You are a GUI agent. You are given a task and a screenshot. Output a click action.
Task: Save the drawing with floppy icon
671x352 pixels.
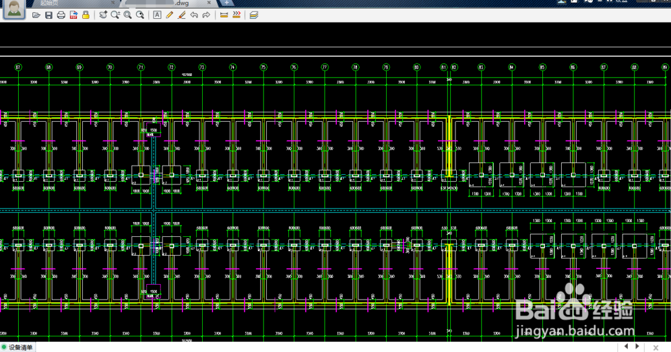pos(49,15)
